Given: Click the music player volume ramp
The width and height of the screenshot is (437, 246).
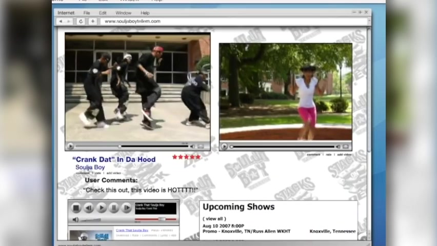Looking at the screenshot, I should pos(91,220).
